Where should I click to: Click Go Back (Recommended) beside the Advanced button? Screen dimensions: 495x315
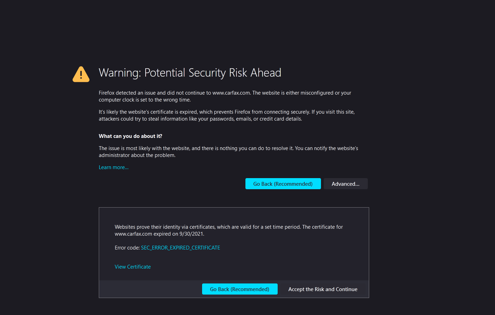283,184
